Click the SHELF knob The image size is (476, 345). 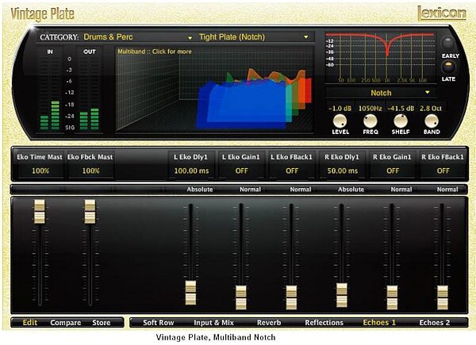coord(401,121)
